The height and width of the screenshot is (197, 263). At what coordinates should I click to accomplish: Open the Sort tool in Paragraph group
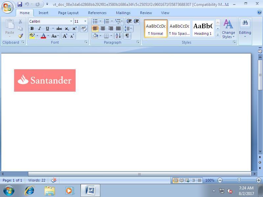click(x=118, y=36)
